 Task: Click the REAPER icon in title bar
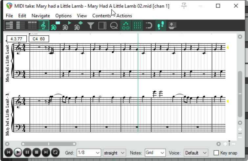pos(9,6)
